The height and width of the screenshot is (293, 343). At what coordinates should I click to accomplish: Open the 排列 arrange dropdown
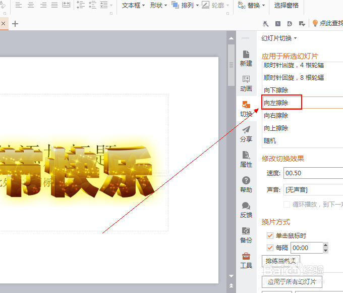click(x=185, y=5)
